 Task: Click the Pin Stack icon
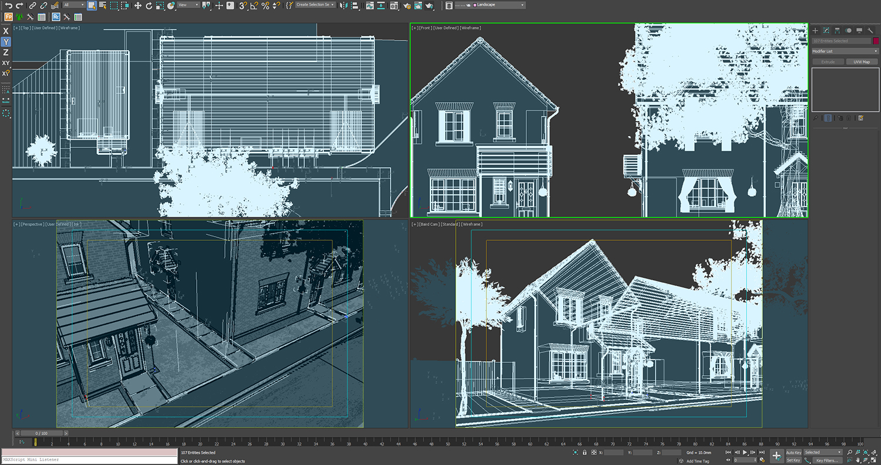[x=815, y=118]
